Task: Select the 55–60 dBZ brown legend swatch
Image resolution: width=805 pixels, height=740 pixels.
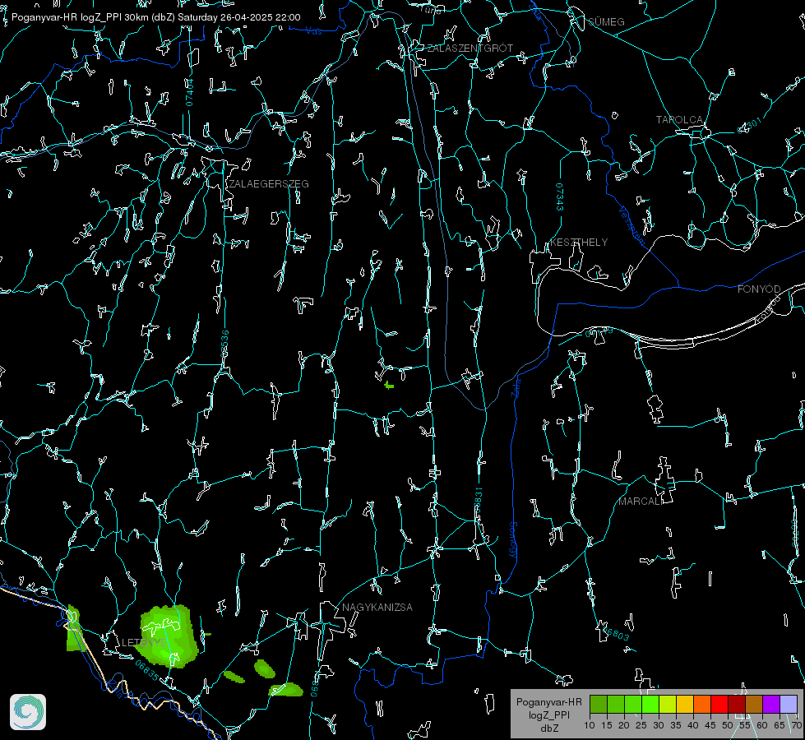Action: click(x=754, y=704)
